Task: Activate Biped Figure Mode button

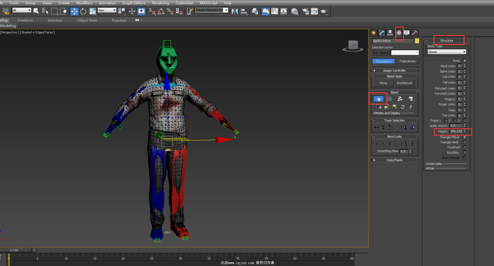Action: point(378,99)
